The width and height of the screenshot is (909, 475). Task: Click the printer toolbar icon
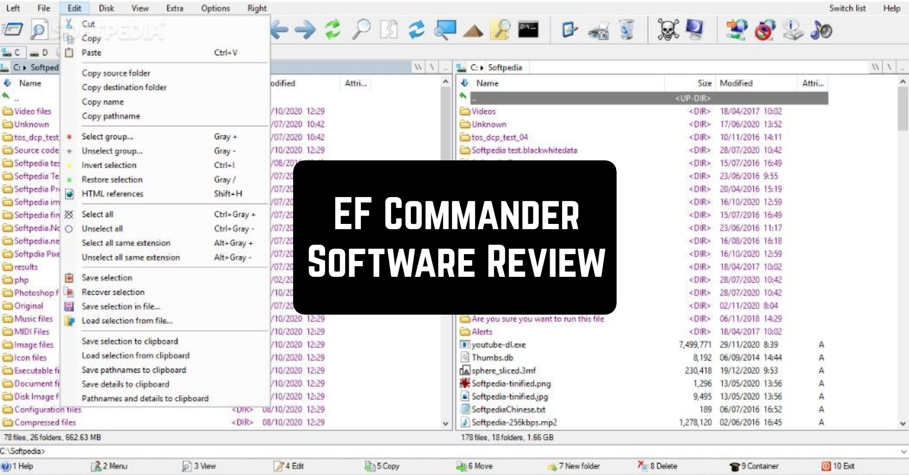(598, 31)
